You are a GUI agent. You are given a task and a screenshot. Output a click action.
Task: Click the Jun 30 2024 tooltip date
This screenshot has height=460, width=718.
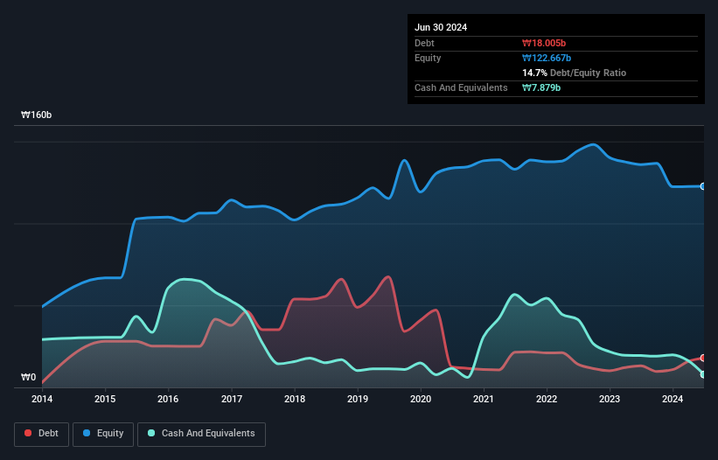pyautogui.click(x=441, y=27)
